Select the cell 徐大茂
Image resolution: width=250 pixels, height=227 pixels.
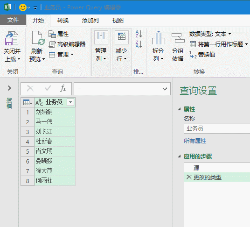click(55, 171)
